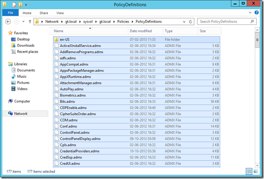Select sysvol in the address breadcrumb
The height and width of the screenshot is (179, 264).
pos(88,22)
